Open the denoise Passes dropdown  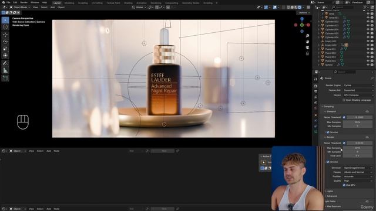[x=358, y=172]
